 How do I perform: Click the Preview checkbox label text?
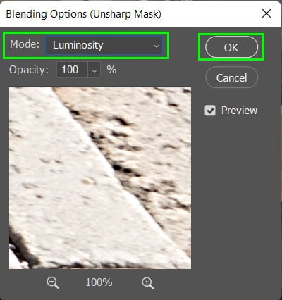pos(239,111)
